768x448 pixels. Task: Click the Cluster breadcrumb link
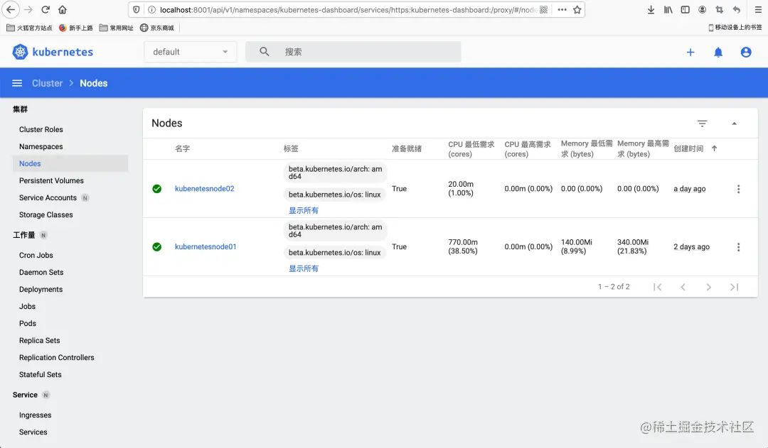pyautogui.click(x=48, y=83)
